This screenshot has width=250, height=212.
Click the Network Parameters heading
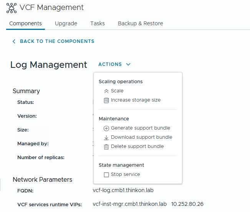tap(42, 179)
